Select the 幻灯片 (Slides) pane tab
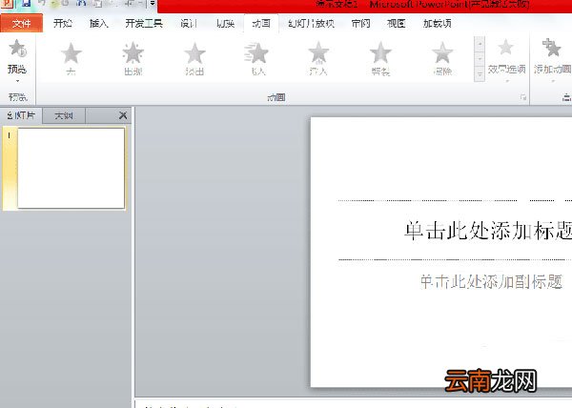 [21, 115]
